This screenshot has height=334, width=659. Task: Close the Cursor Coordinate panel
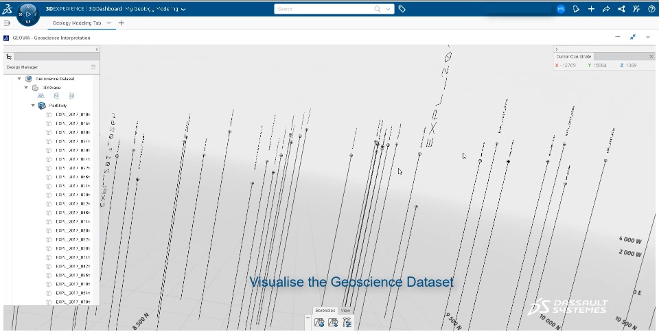click(651, 56)
